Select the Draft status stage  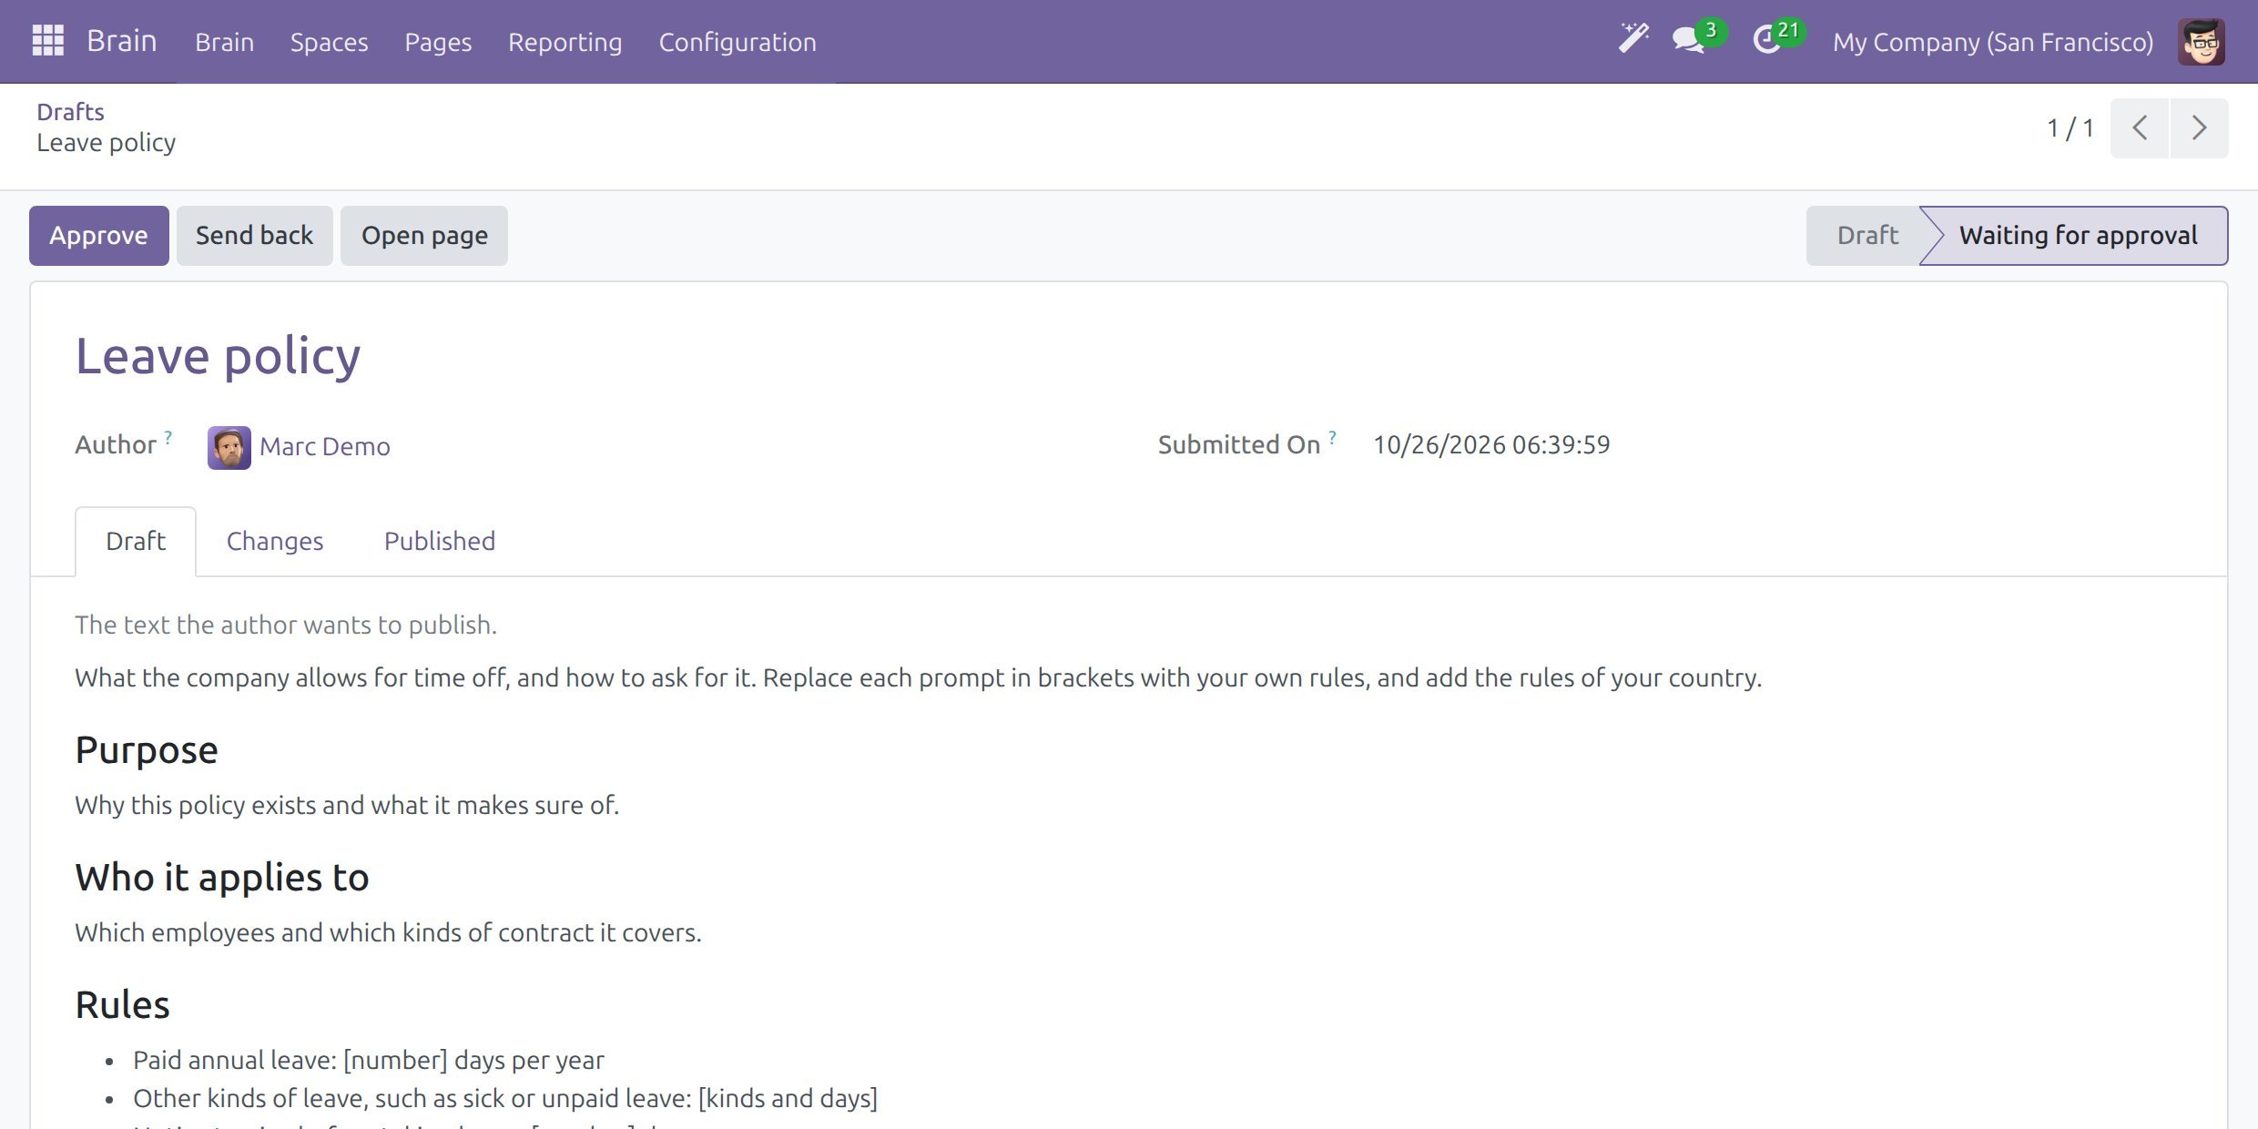coord(1866,236)
